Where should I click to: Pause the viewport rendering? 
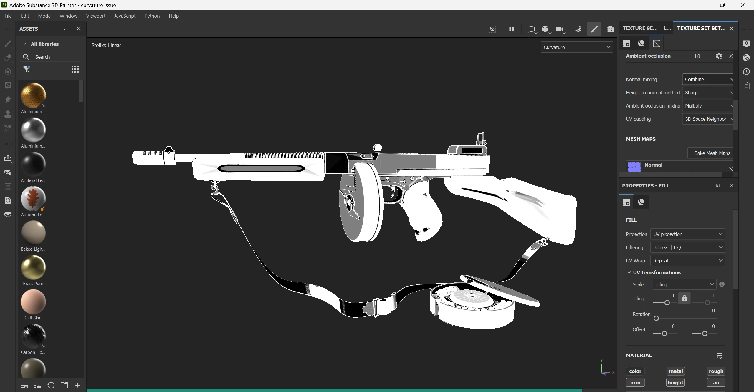pyautogui.click(x=512, y=29)
